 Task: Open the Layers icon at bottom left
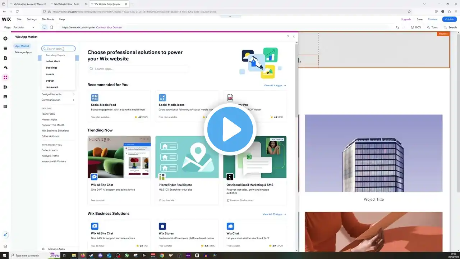click(x=5, y=246)
